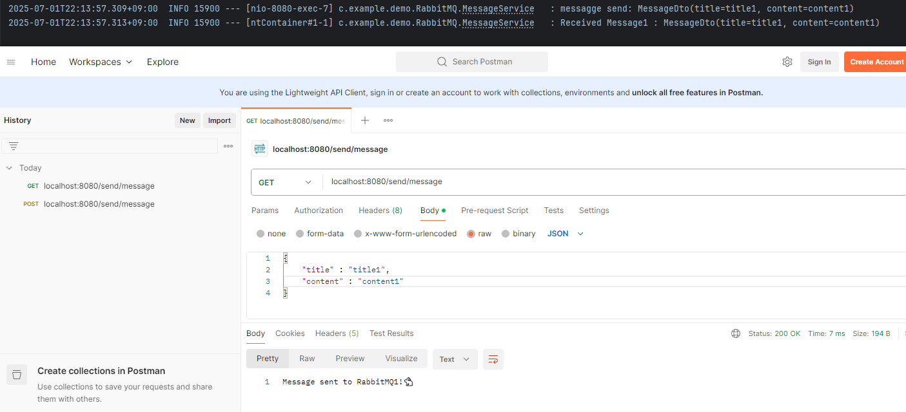Click the Status: 200 OK indicator
The image size is (906, 412).
[x=774, y=333]
